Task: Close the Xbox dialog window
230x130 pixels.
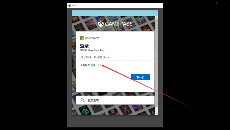Action: pyautogui.click(x=160, y=5)
